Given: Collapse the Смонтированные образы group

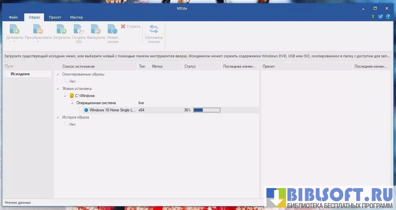Looking at the screenshot, I should tap(58, 75).
